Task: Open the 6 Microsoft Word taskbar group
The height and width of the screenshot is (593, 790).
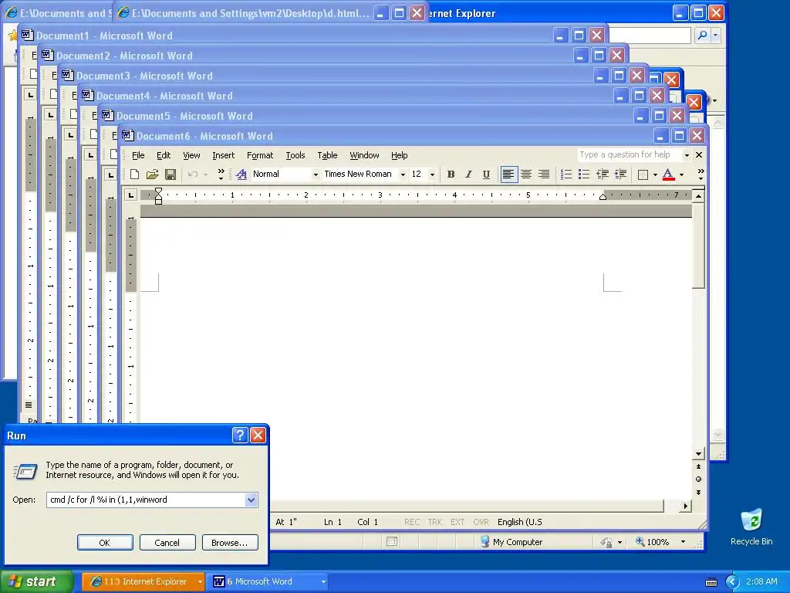Action: [x=268, y=581]
